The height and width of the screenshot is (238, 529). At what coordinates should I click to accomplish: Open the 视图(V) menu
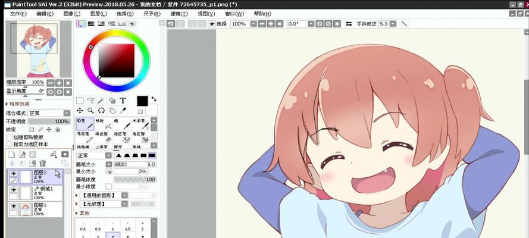[x=206, y=14]
